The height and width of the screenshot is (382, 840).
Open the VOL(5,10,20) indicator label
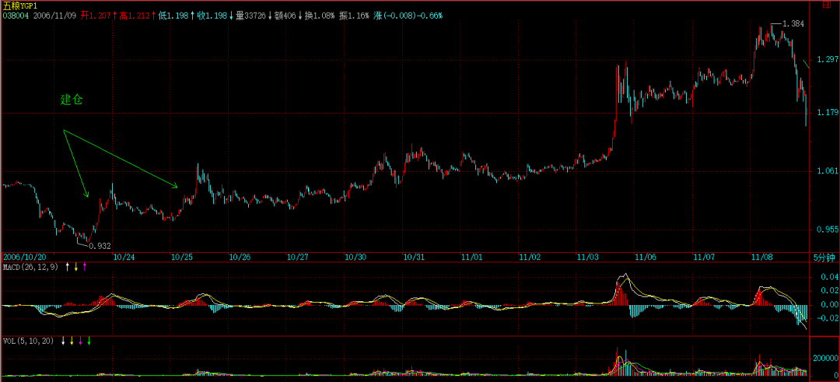point(29,341)
